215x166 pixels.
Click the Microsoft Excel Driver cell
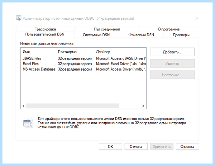click(121, 64)
